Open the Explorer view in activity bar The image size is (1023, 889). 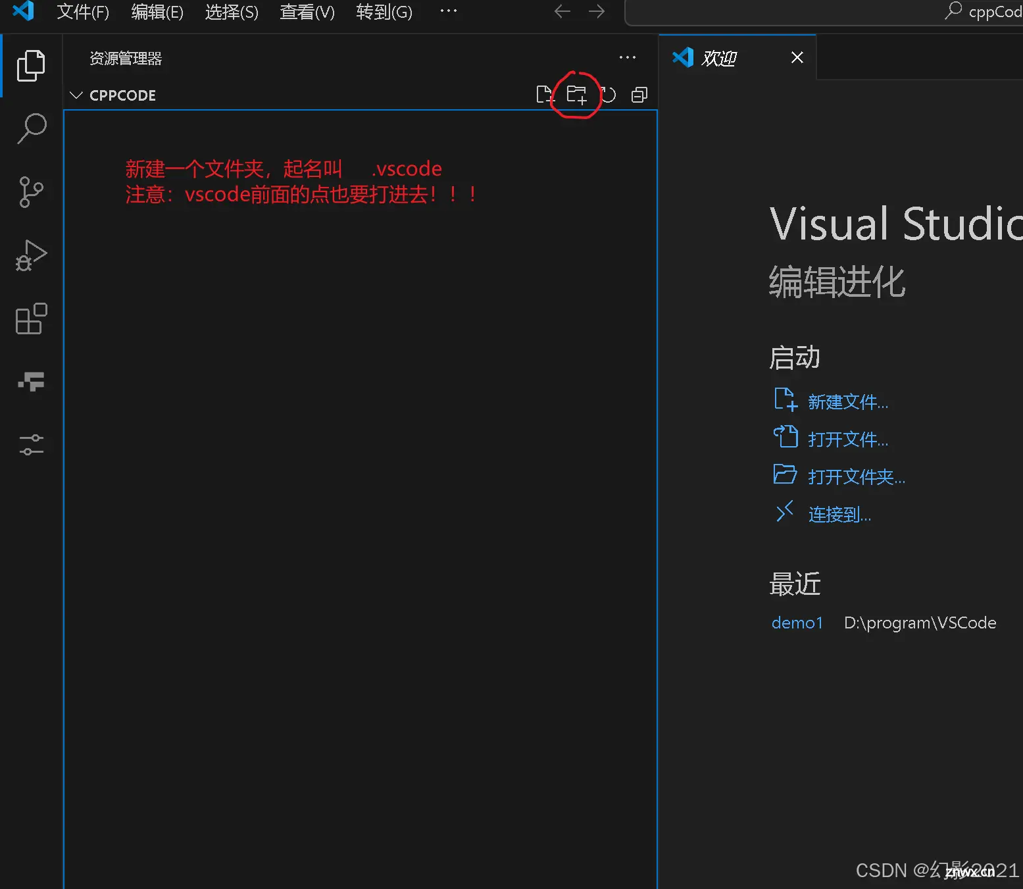pyautogui.click(x=31, y=65)
